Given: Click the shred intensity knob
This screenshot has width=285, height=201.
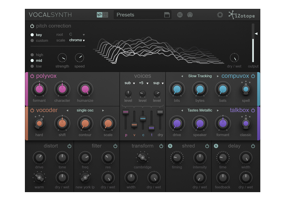Looking at the screenshot, I should coord(200,158).
